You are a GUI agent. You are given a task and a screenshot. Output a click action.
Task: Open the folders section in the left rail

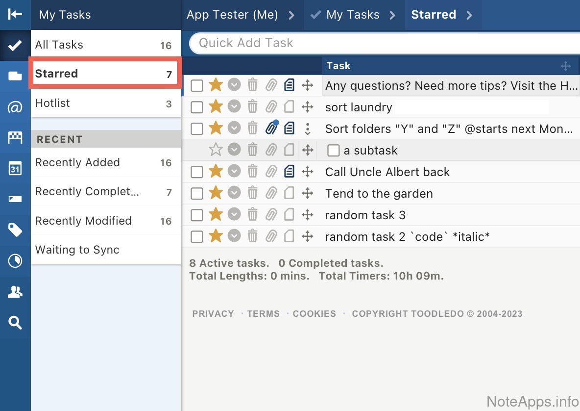coord(15,76)
